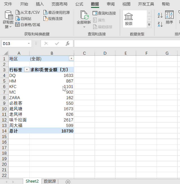The image size is (180, 184).
Task: Click the 味千拉面 cell
Action: tap(19, 120)
